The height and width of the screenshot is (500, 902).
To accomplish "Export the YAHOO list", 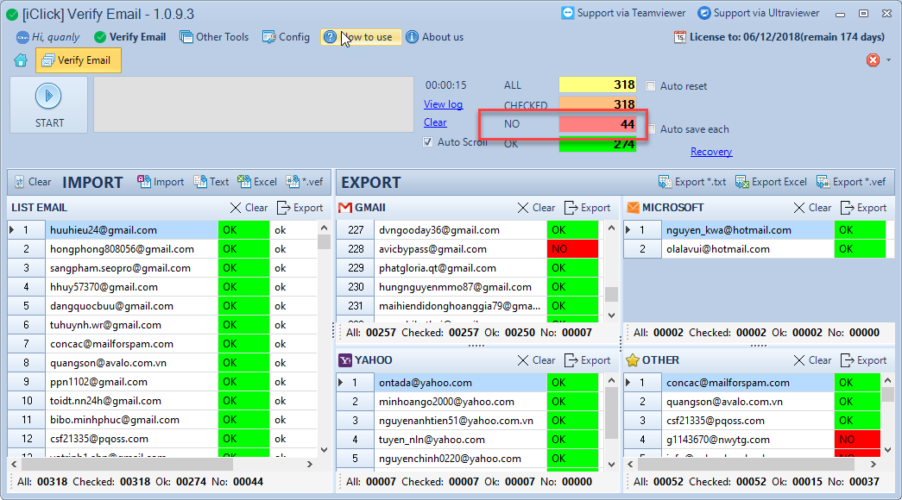I will pyautogui.click(x=587, y=360).
